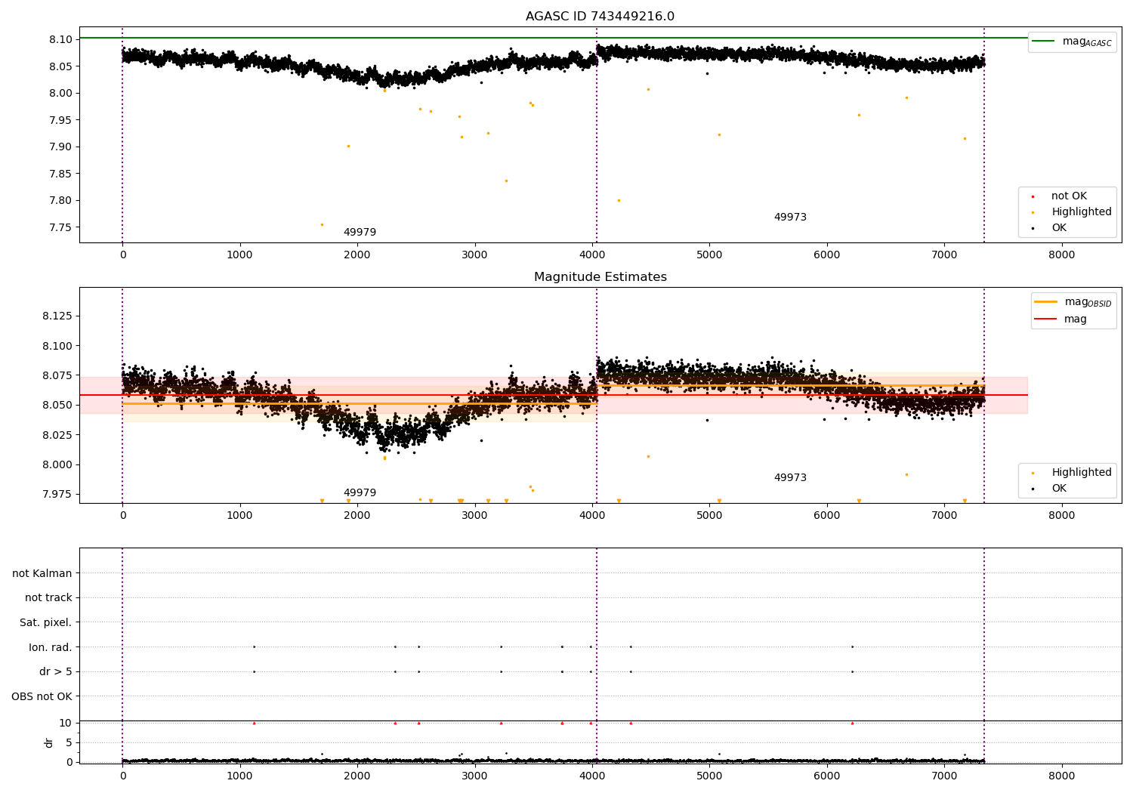Click the "5" tick on the dr axis
This screenshot has width=1133, height=793.
click(69, 742)
